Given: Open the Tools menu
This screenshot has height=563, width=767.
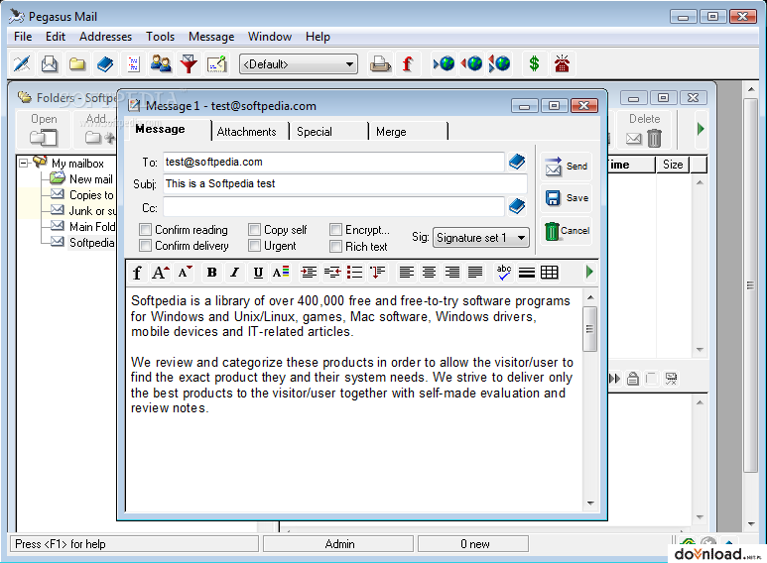Looking at the screenshot, I should pyautogui.click(x=160, y=37).
